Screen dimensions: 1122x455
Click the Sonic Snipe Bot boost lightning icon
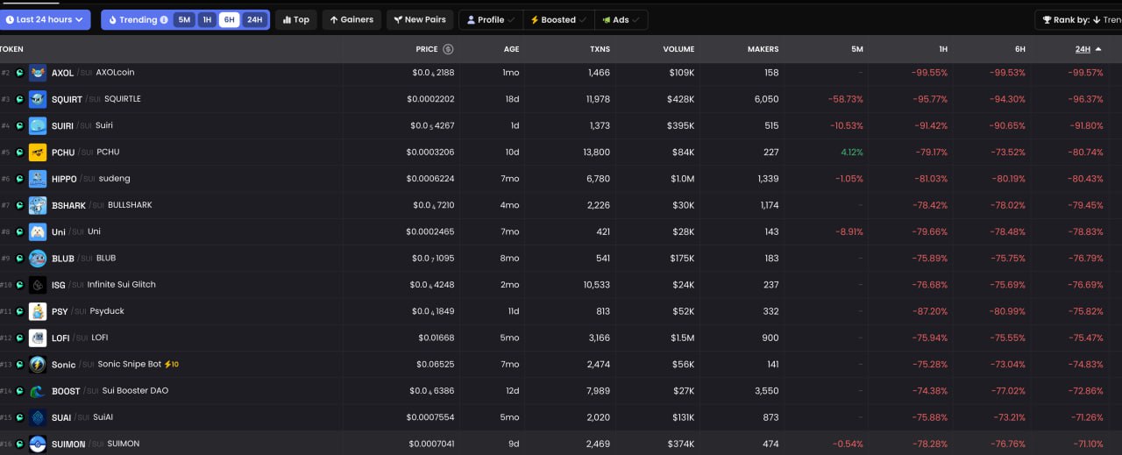(167, 364)
